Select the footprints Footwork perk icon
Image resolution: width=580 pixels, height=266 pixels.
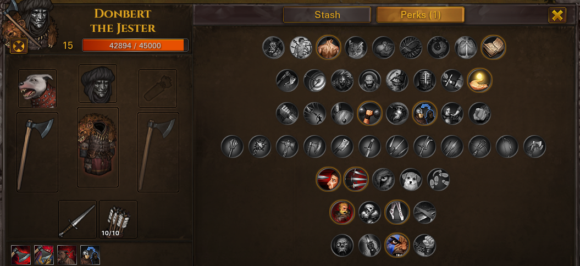[x=438, y=179]
